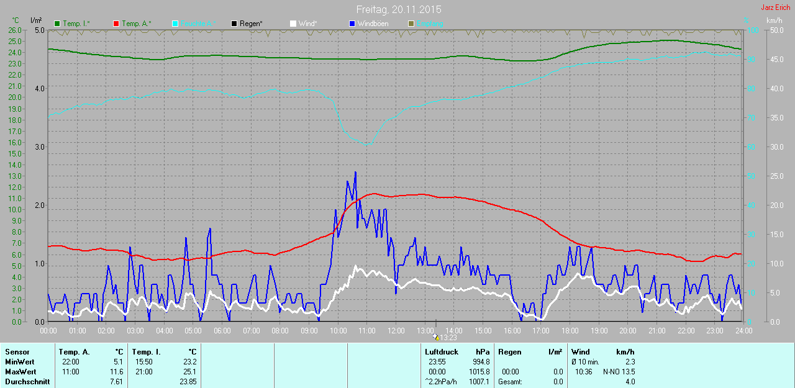Screen dimensions: 795x388
Task: Click the blue Windböen legend square
Action: pyautogui.click(x=352, y=24)
